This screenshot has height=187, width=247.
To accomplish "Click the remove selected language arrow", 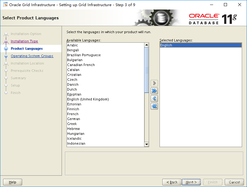I will tap(154, 99).
